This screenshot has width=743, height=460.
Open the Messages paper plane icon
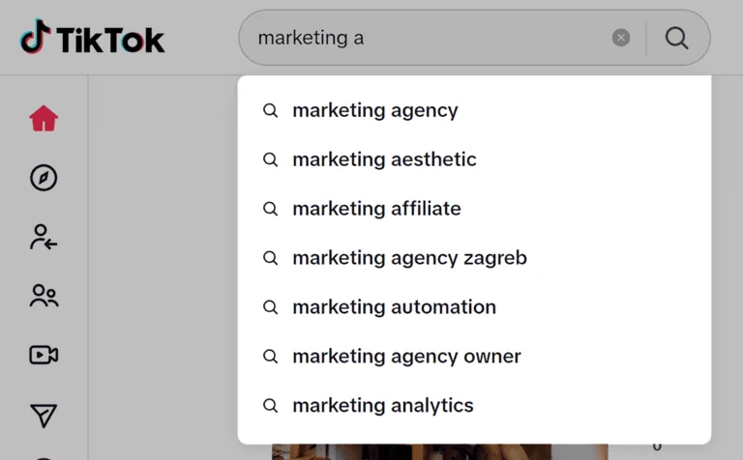[44, 416]
